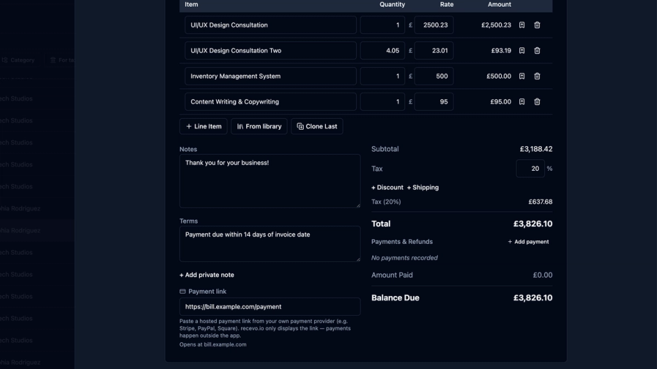Click into the Notes text area
This screenshot has width=657, height=369.
click(x=270, y=181)
